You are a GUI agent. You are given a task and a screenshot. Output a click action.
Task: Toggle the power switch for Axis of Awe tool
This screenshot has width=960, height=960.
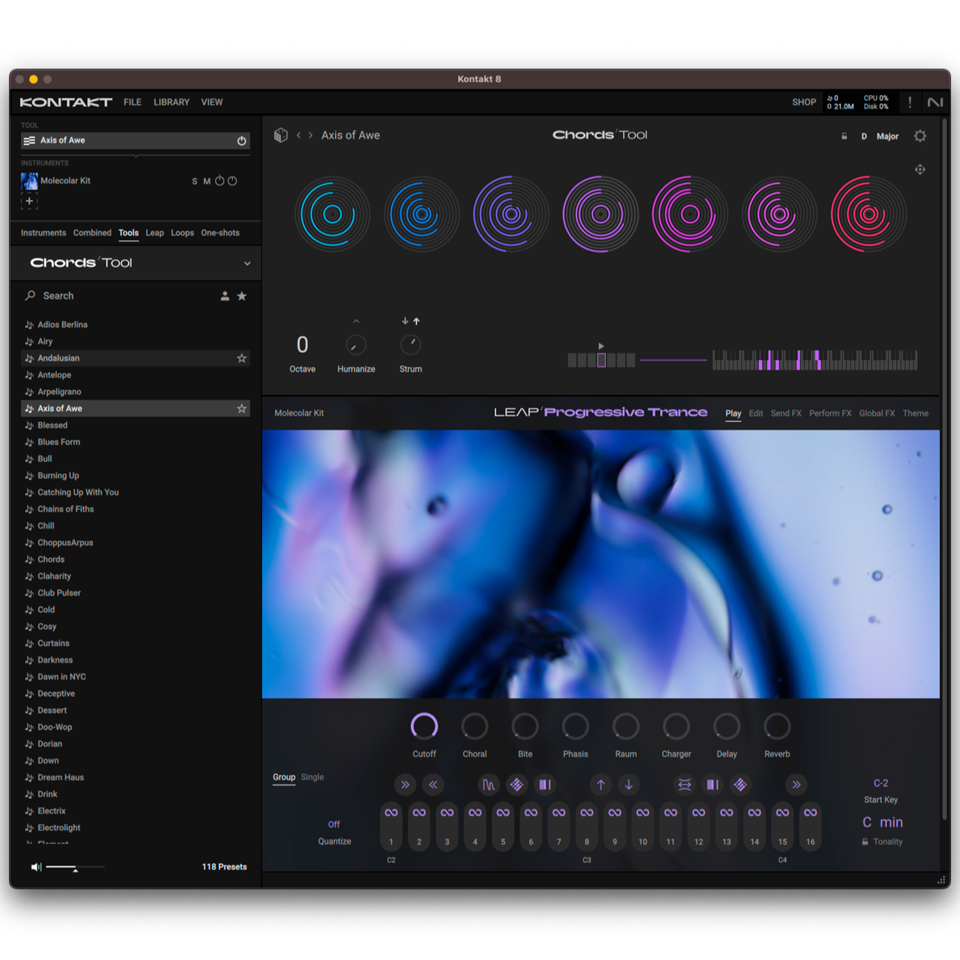point(242,140)
